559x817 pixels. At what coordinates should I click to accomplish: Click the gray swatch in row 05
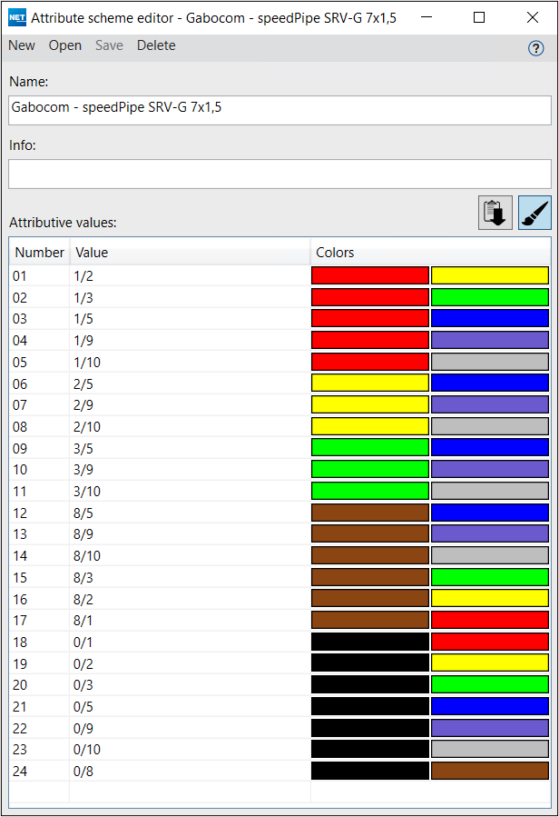click(490, 362)
